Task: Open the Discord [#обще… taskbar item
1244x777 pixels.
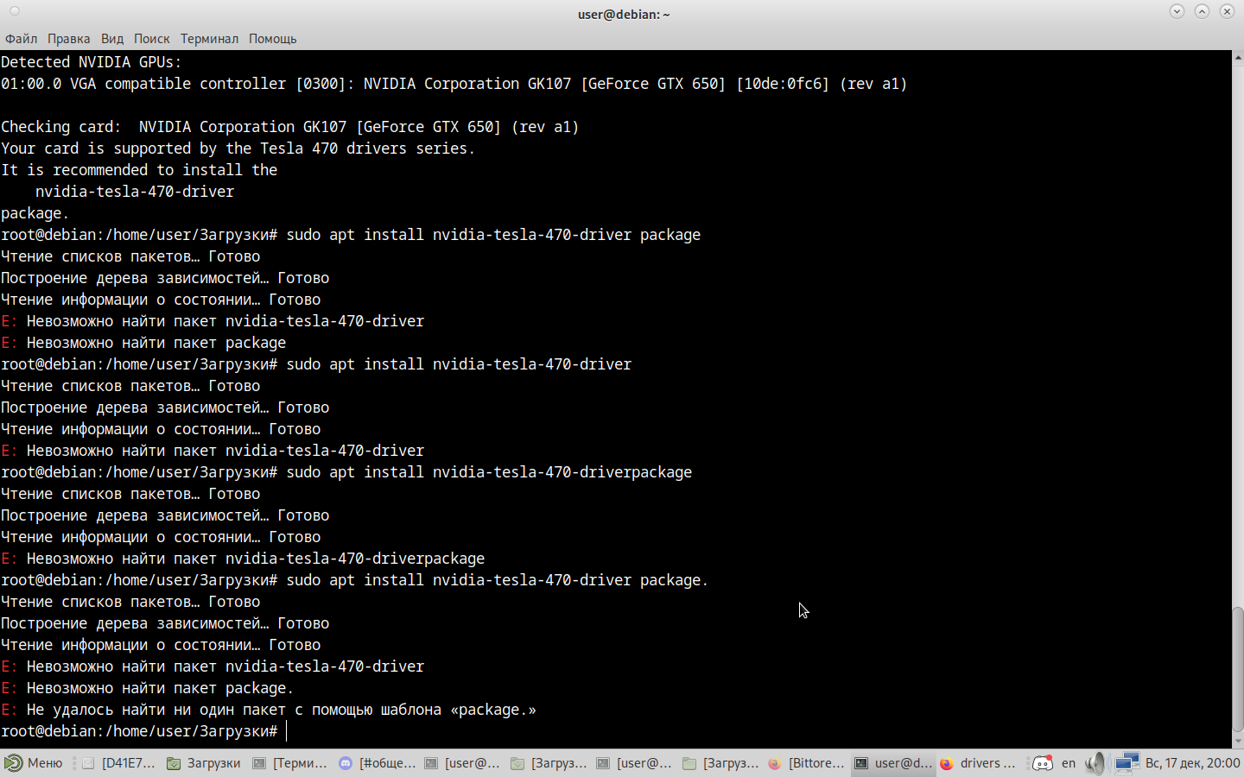Action: coord(378,763)
